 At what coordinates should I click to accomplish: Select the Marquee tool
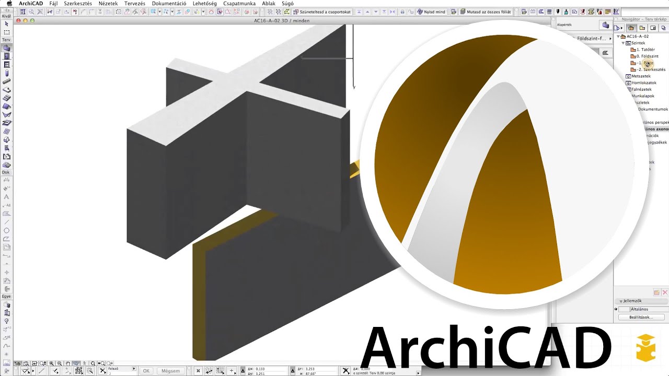pyautogui.click(x=7, y=32)
